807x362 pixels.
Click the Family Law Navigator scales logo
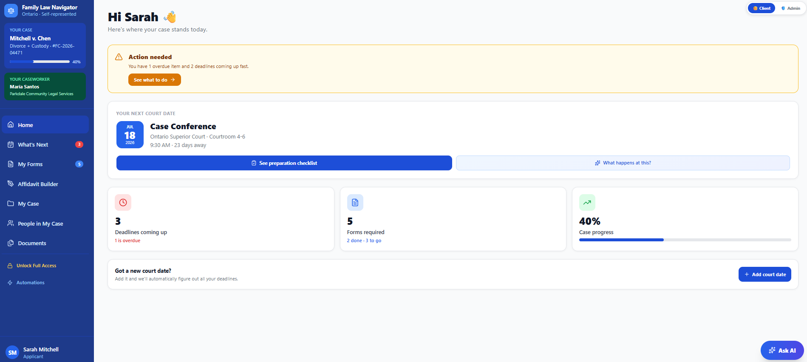coord(11,11)
